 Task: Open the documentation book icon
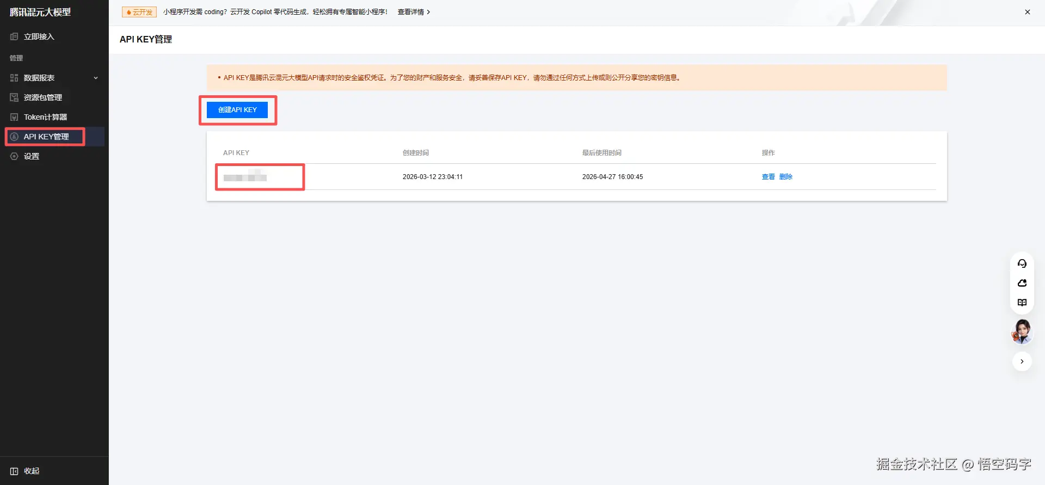(1022, 303)
